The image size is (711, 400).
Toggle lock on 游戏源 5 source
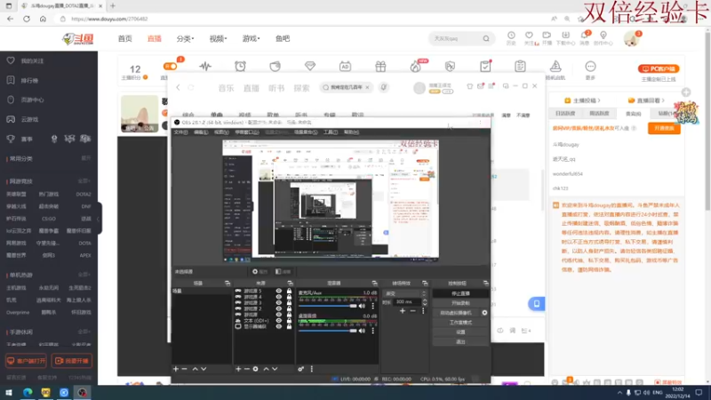pyautogui.click(x=289, y=292)
